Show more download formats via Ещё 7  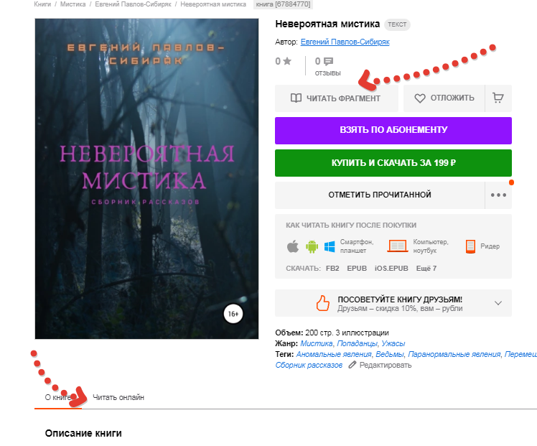[x=426, y=268]
